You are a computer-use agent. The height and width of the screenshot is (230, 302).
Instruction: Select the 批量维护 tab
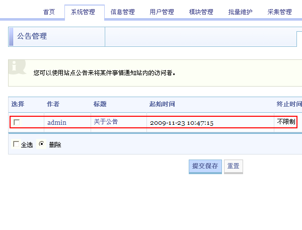[241, 12]
